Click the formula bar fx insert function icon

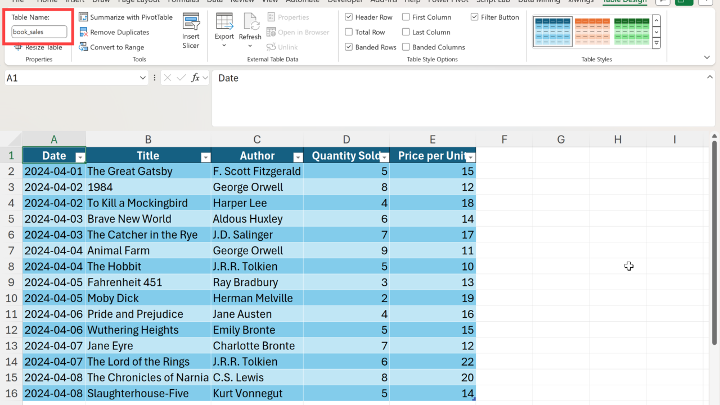point(195,78)
